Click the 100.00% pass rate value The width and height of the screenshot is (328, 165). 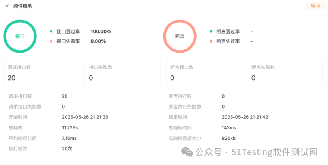click(x=101, y=31)
